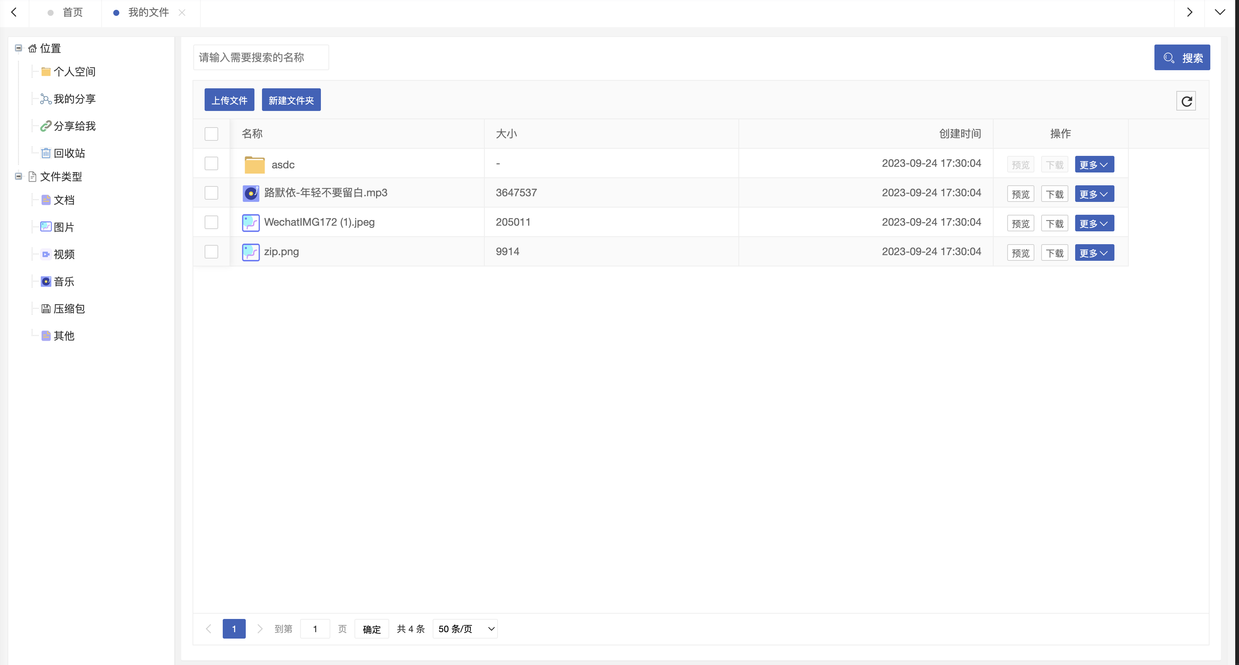Click the asdc folder icon

tap(254, 165)
